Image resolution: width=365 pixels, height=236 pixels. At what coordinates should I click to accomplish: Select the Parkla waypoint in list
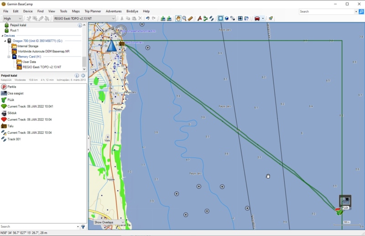(x=12, y=87)
